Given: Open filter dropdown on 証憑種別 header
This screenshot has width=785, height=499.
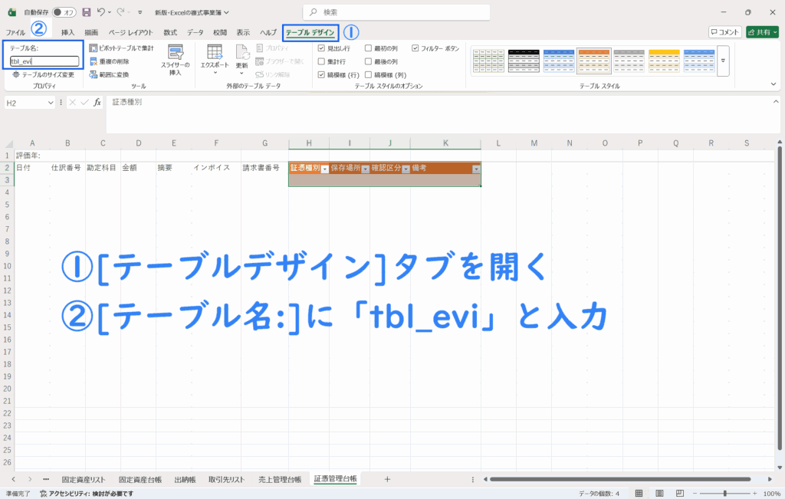Looking at the screenshot, I should click(325, 169).
